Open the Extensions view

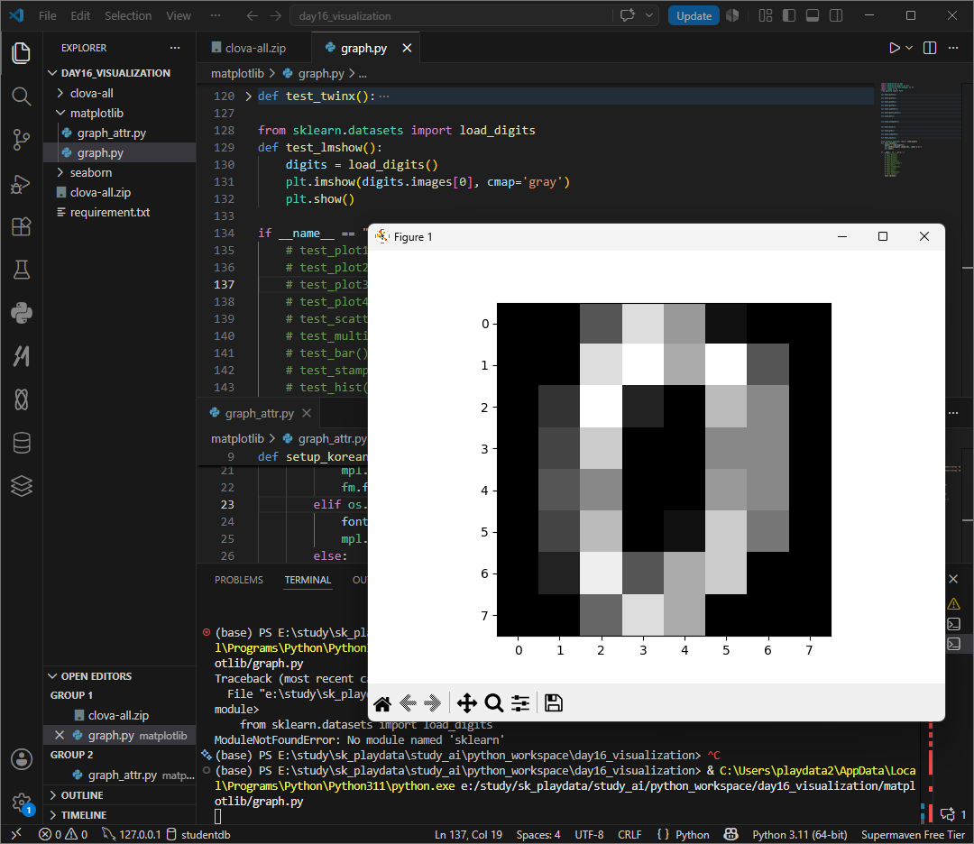coord(21,226)
